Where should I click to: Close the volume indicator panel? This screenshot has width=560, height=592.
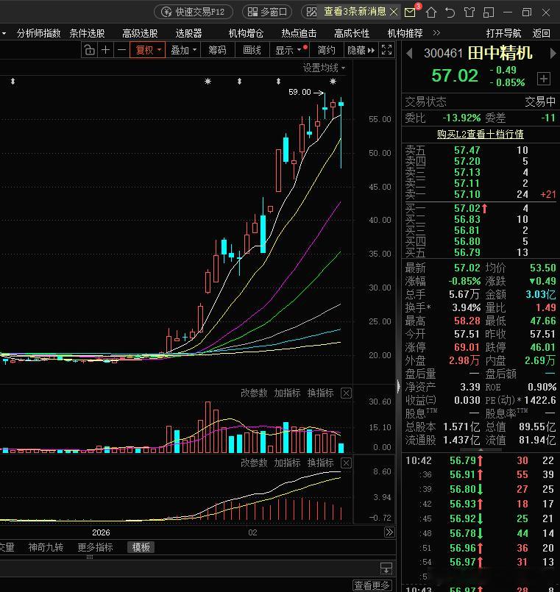pos(346,393)
